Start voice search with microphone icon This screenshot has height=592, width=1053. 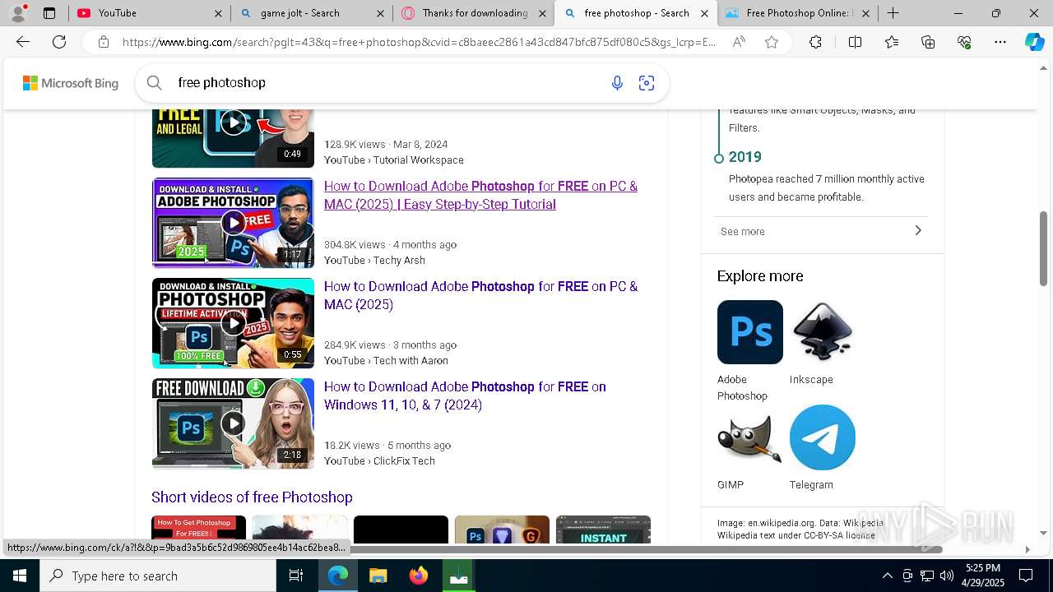(617, 82)
